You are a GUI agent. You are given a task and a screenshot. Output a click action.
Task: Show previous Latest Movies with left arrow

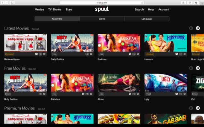pyautogui.click(x=191, y=28)
